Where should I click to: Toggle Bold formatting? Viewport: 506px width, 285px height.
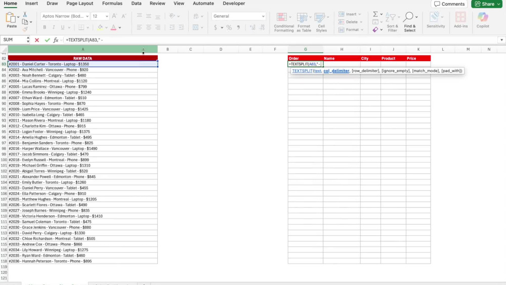click(x=45, y=28)
